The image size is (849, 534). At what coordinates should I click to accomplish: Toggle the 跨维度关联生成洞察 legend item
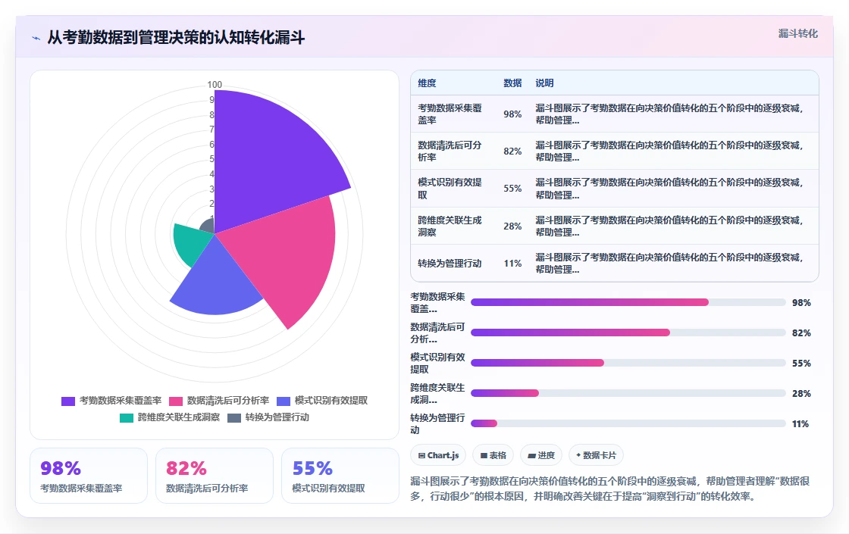(x=170, y=417)
